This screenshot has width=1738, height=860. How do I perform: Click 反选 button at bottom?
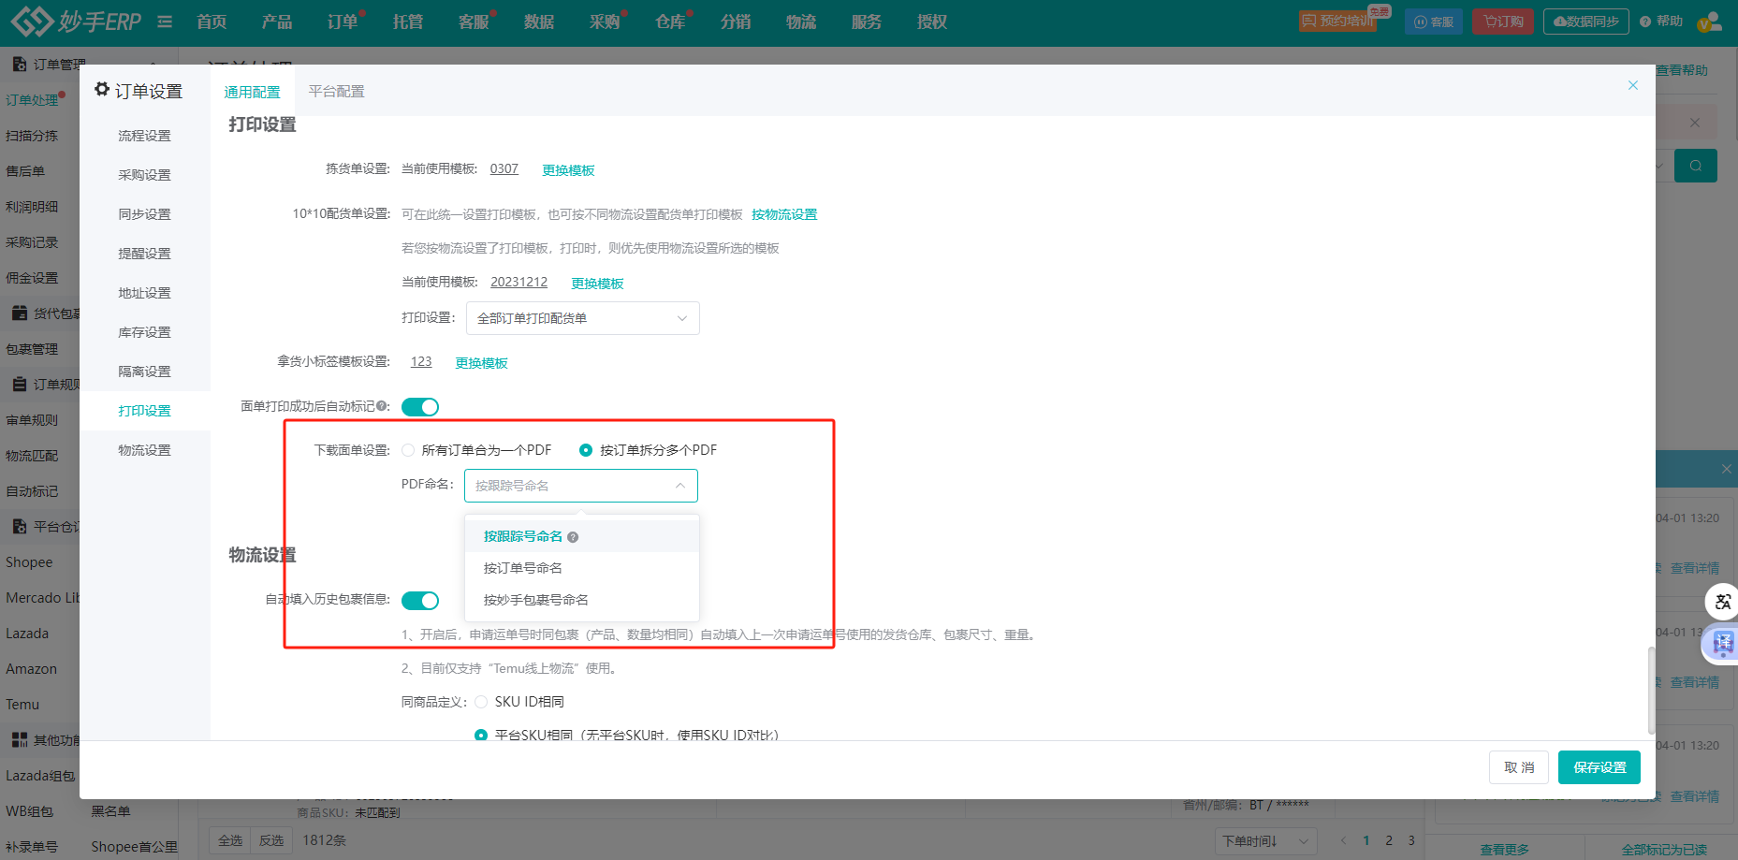271,840
